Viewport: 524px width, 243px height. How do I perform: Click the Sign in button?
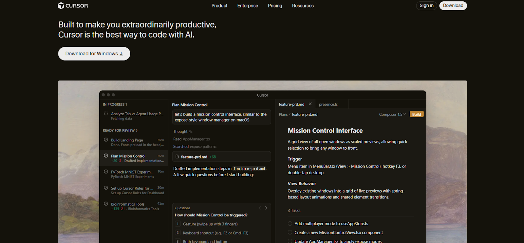426,6
